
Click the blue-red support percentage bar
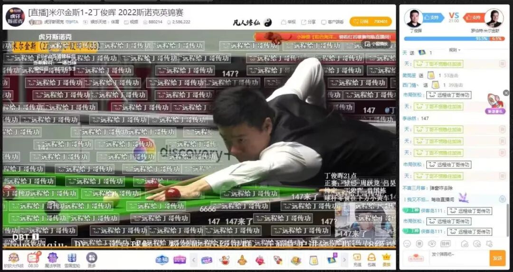tap(455, 38)
